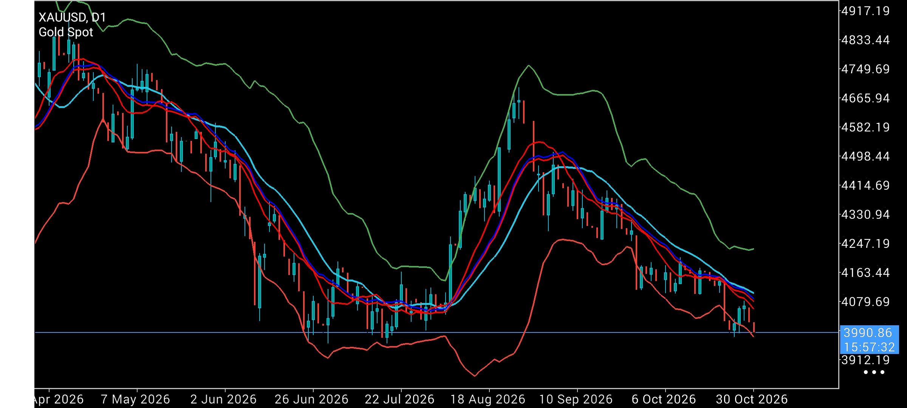907x408 pixels.
Task: Click the 2 Jun 2026 date label
Action: click(223, 400)
